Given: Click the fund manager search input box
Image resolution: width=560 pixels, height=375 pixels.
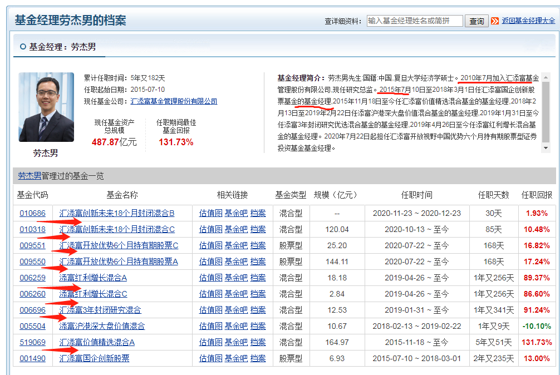Looking at the screenshot, I should pos(415,20).
